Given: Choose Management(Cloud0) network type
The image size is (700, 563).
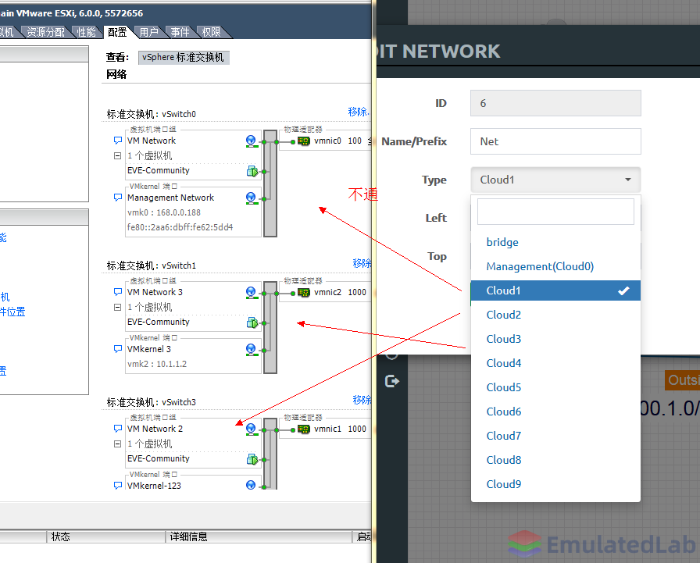Looking at the screenshot, I should 555,266.
